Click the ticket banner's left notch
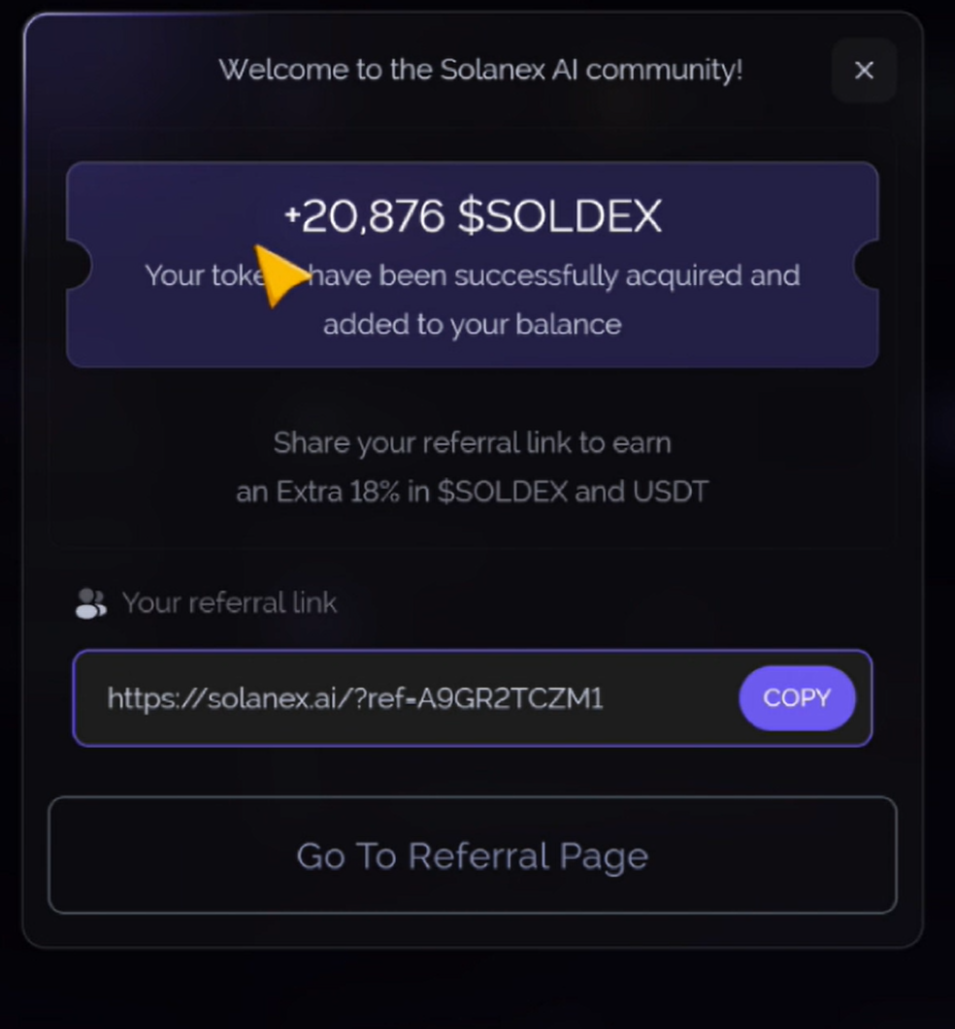Viewport: 955px width, 1029px height. pyautogui.click(x=78, y=265)
